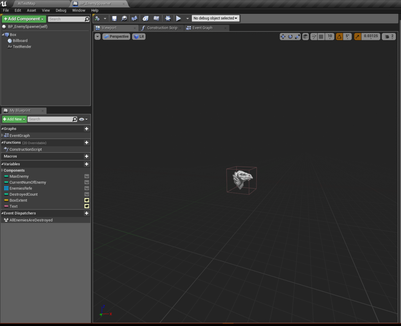
Task: Select AllEnemiesAreDestroyed dispatcher
Action: 31,220
